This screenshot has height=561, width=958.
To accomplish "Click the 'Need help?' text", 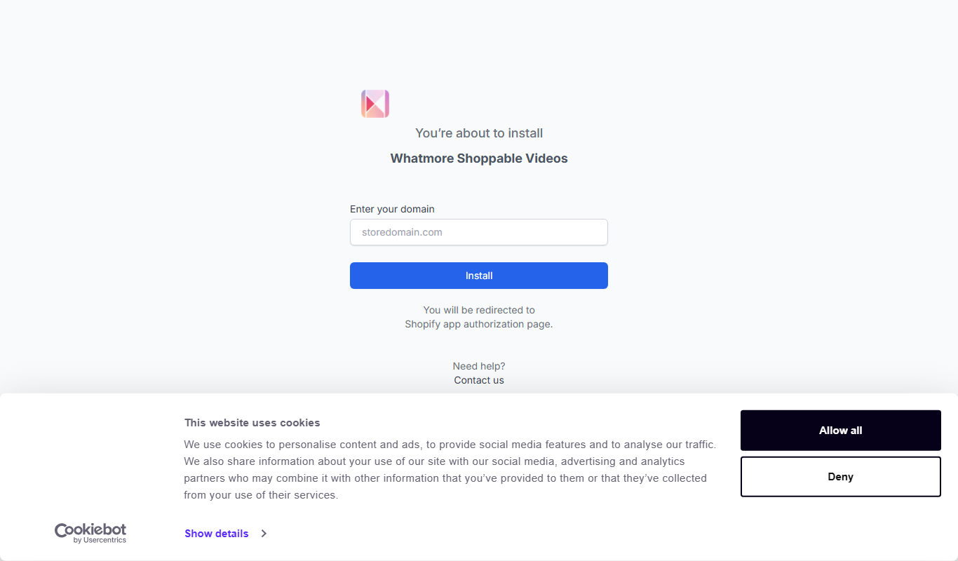I will click(x=479, y=366).
